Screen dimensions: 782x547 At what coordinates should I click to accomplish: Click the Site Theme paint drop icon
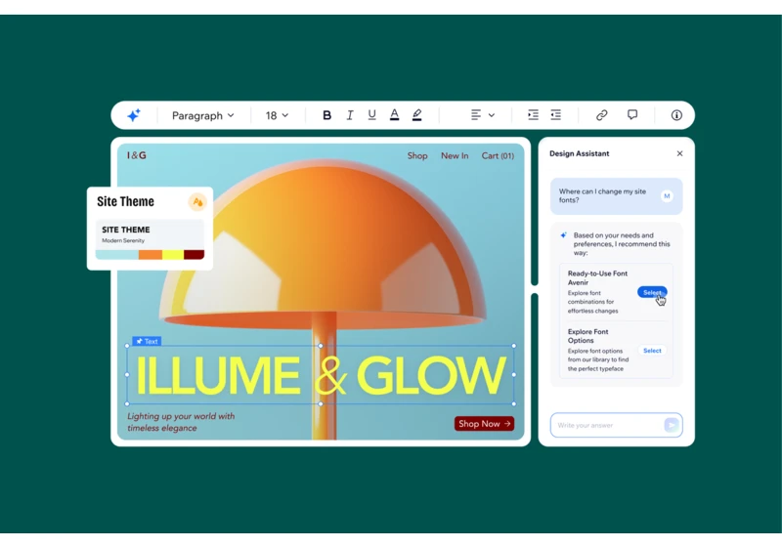click(197, 202)
